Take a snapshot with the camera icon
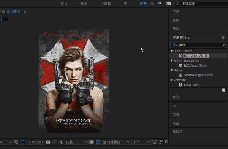The height and width of the screenshot is (149, 228). pos(48,142)
